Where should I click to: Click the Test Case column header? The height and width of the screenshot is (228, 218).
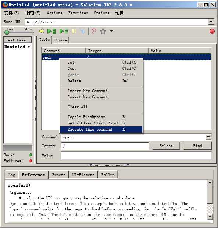17,40
